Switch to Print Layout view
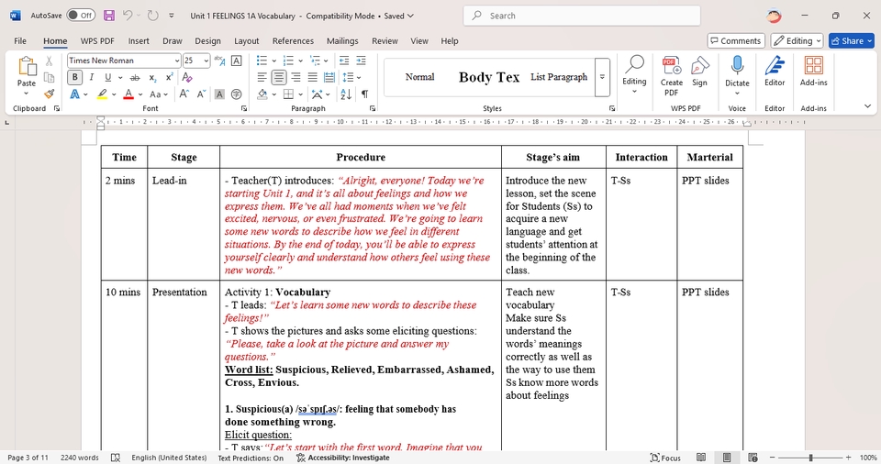The image size is (881, 464). 727,458
